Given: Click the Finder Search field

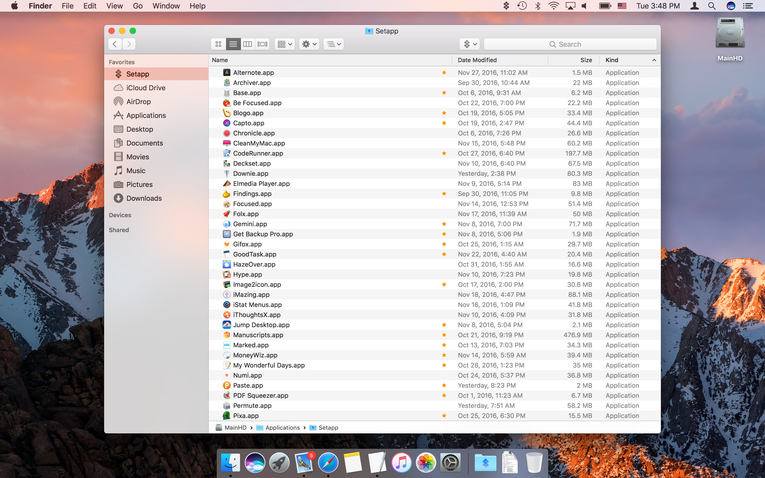Looking at the screenshot, I should [570, 44].
